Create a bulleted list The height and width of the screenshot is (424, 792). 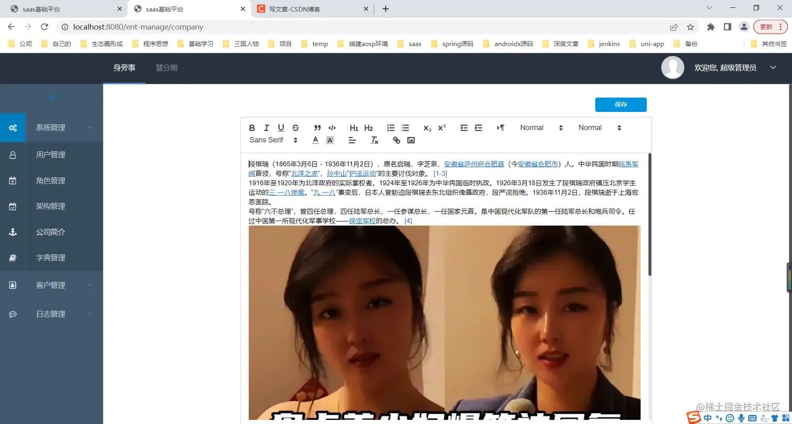tap(405, 128)
